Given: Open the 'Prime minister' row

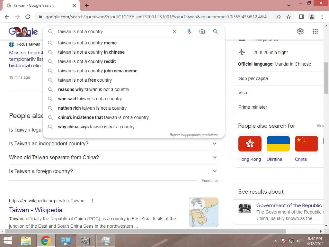Looking at the screenshot, I should click(279, 107).
